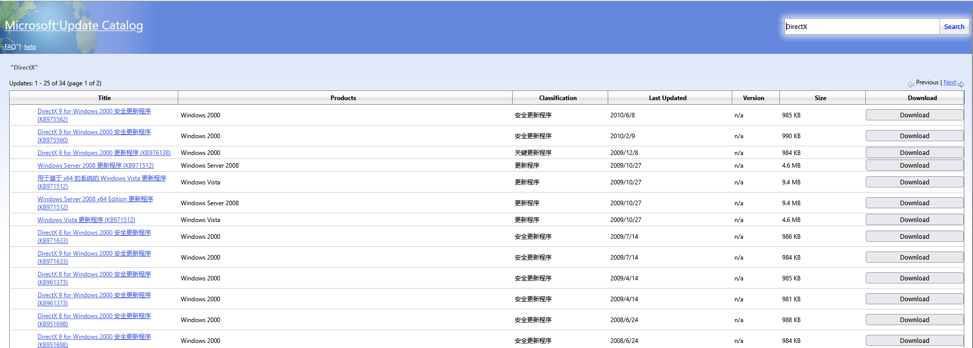Click the Next page arrow icon
The height and width of the screenshot is (348, 973).
(x=961, y=84)
